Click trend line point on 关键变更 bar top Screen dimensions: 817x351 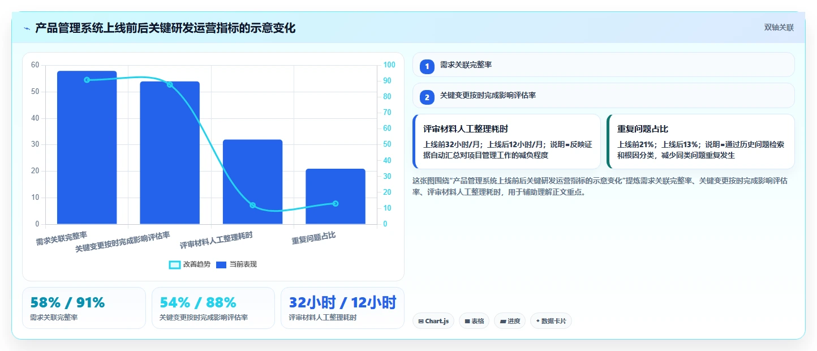(170, 84)
